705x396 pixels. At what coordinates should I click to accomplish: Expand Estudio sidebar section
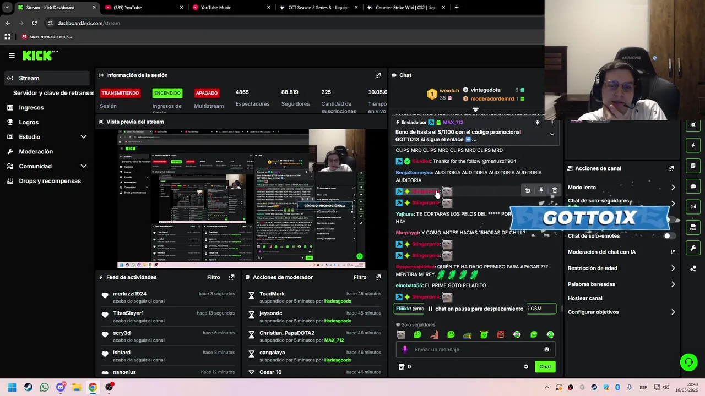point(84,137)
